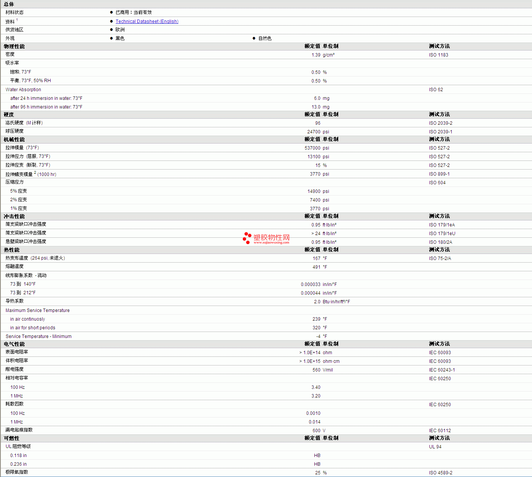Screen dimensions: 532x477
Task: Click the IEC 60112 test method entry
Action: click(x=440, y=431)
